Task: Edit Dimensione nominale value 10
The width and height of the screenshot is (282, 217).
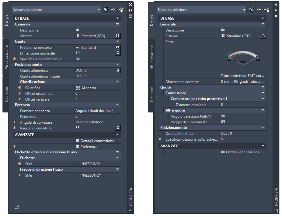Action: pyautogui.click(x=95, y=53)
